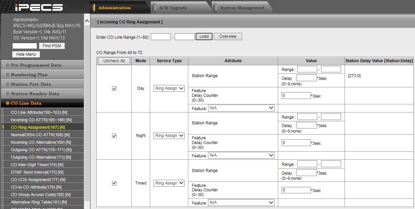This screenshot has height=209, width=415.
Task: Click the Hide Menu button
Action: coord(26,54)
